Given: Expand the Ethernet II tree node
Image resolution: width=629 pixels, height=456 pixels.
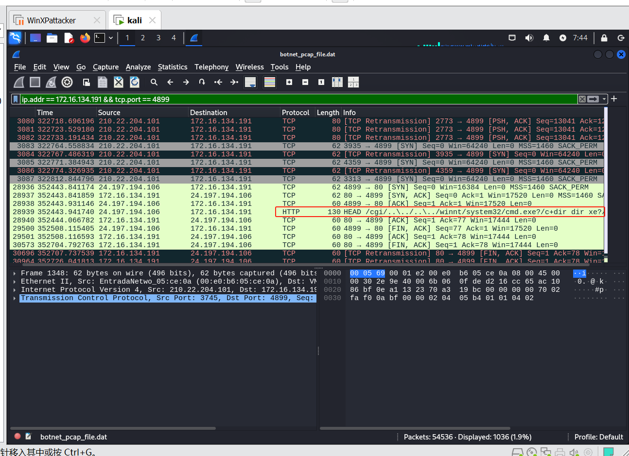Looking at the screenshot, I should [x=15, y=282].
